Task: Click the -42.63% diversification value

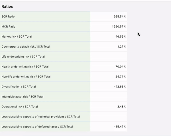Action: 120,86
